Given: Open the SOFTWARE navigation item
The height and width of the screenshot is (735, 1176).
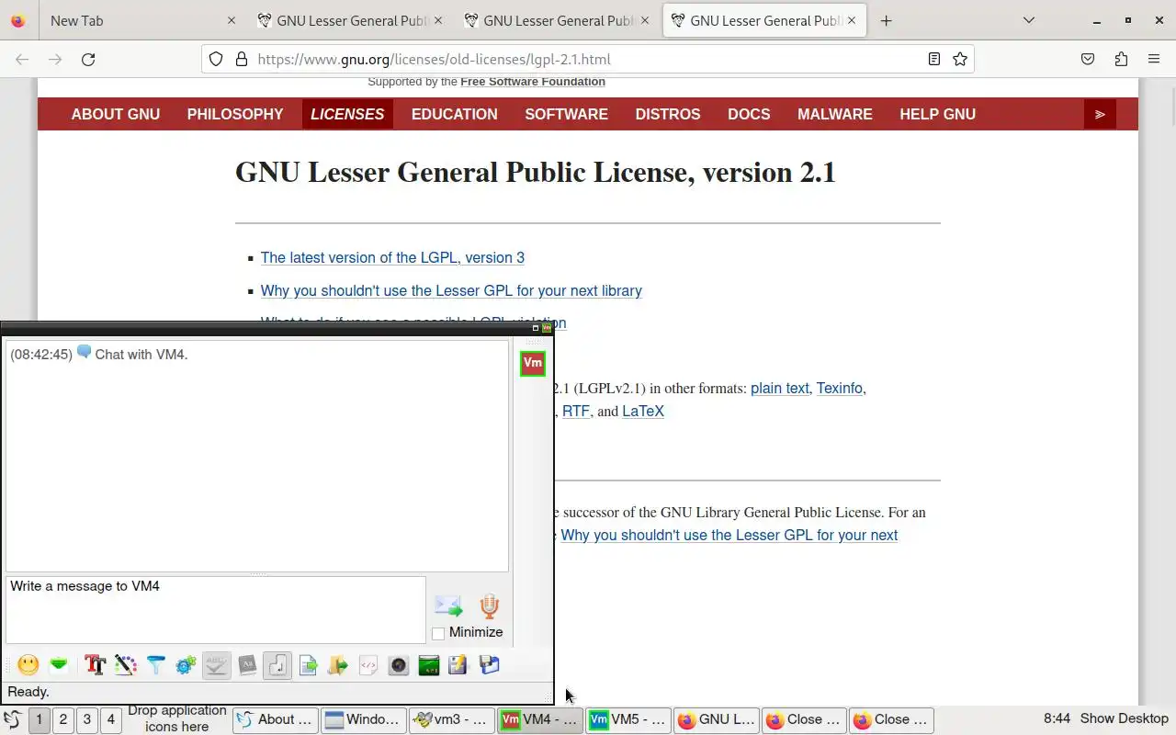Looking at the screenshot, I should coord(566,114).
